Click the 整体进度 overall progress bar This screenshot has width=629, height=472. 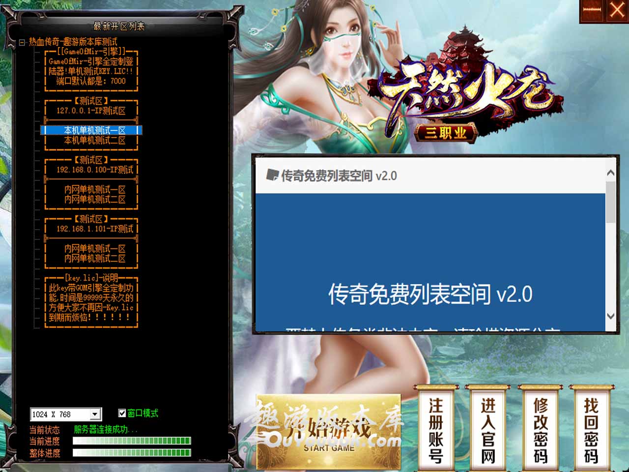(x=132, y=453)
